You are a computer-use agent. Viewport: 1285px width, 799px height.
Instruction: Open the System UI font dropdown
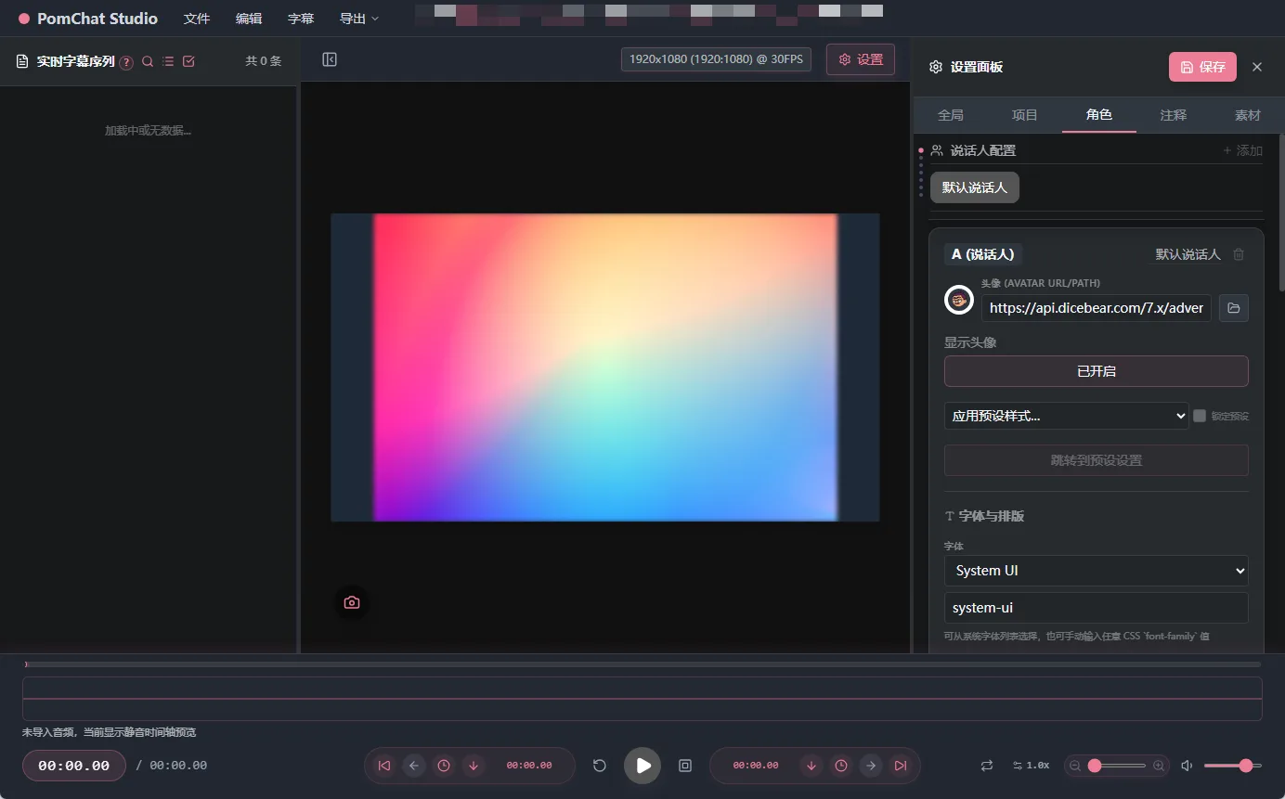pyautogui.click(x=1097, y=571)
